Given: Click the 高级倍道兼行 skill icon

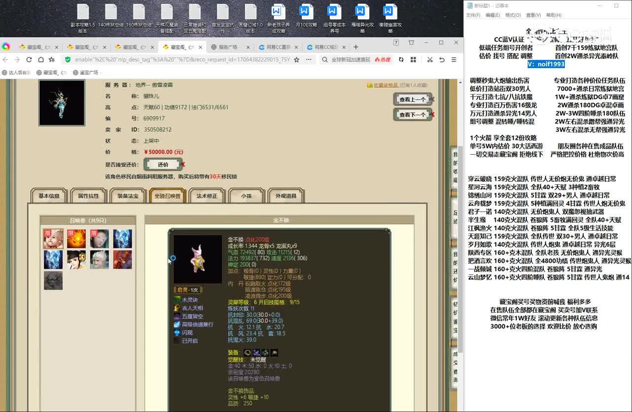Looking at the screenshot, I should coord(177,325).
